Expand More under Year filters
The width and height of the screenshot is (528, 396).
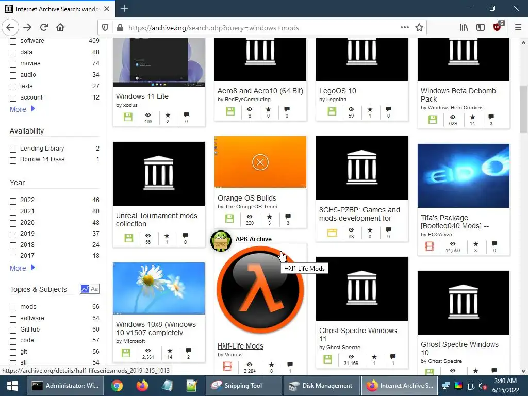click(22, 268)
